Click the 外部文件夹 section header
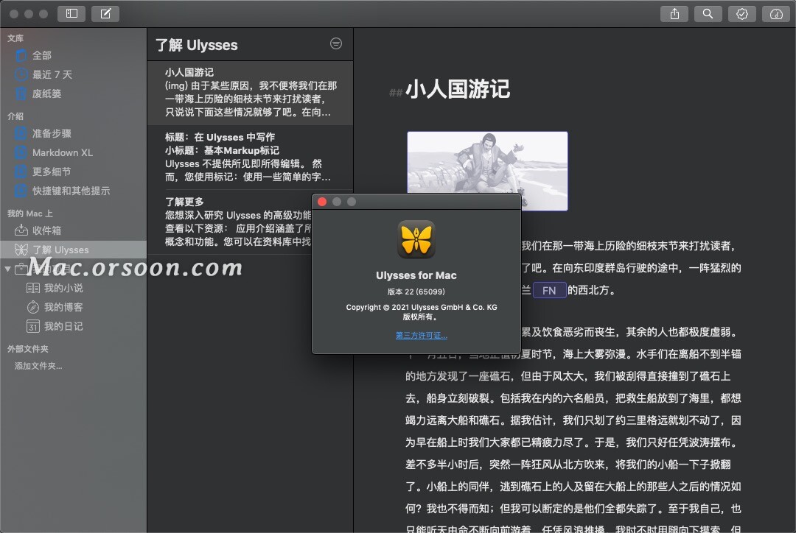Image resolution: width=796 pixels, height=533 pixels. 28,349
